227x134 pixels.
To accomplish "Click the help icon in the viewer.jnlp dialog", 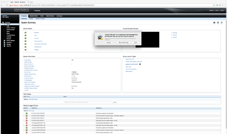I will point(98,42).
